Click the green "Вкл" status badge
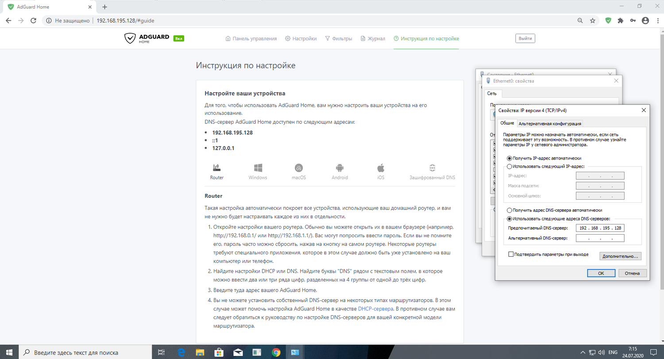Viewport: 664px width, 359px height. 178,39
